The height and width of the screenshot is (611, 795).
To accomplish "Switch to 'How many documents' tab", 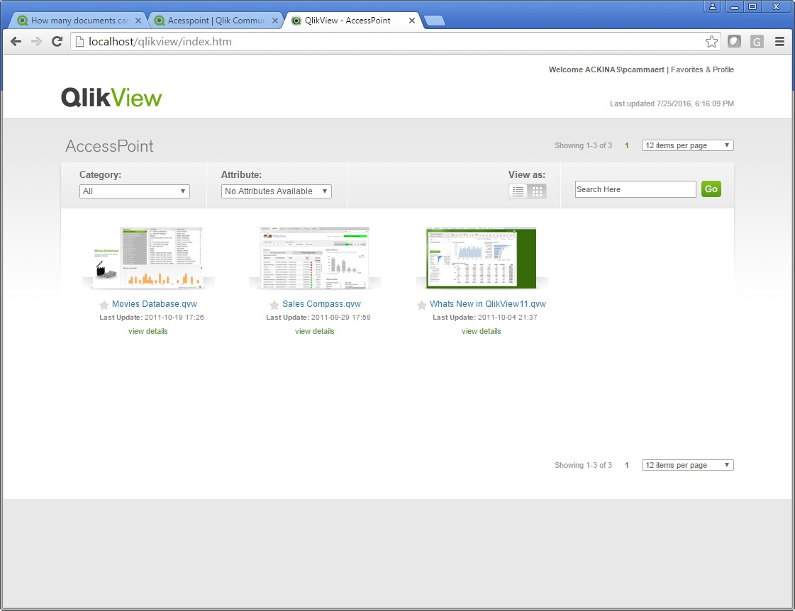I will click(x=79, y=21).
